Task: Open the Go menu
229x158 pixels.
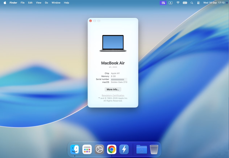Action: [x=47, y=3]
